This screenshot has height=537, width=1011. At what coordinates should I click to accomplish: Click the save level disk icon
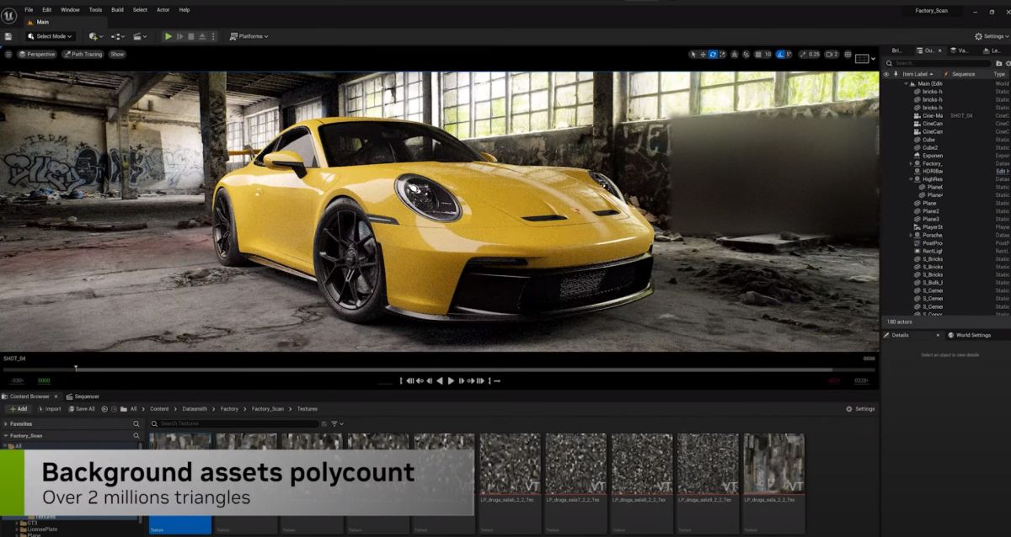[x=8, y=36]
